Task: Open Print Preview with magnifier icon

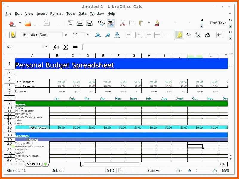Action: click(89, 23)
